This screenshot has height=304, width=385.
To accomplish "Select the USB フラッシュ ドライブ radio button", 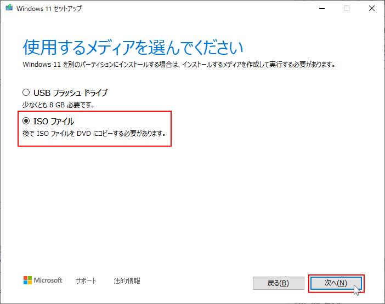I will tap(26, 93).
